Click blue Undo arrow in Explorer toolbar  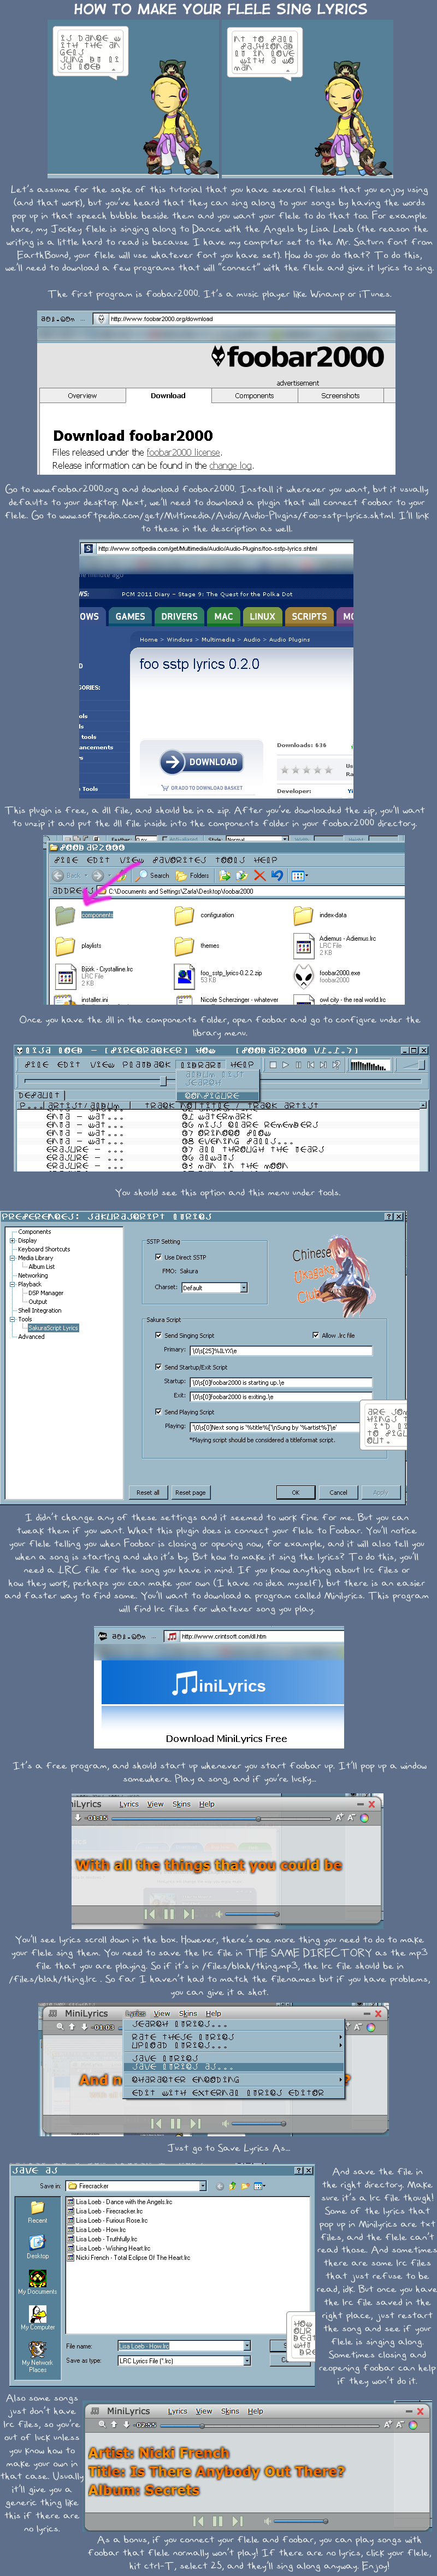[276, 875]
